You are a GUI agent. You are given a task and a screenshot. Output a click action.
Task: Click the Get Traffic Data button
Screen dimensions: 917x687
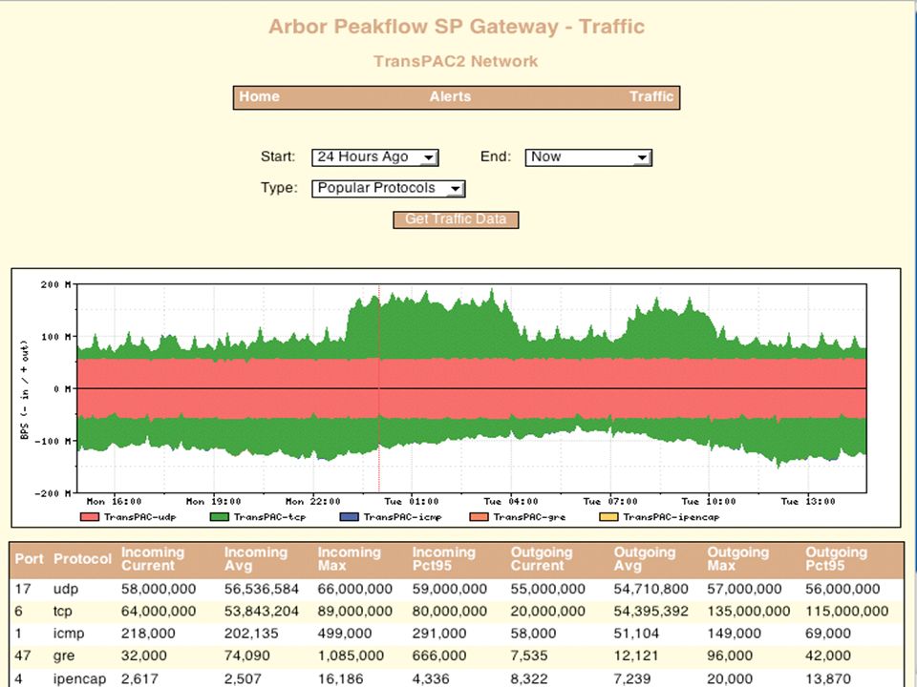[x=456, y=219]
